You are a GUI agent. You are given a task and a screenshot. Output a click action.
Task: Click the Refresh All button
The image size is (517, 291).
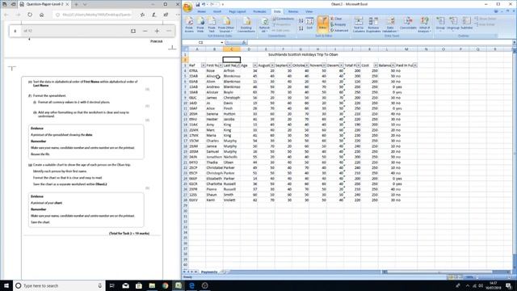[264, 24]
